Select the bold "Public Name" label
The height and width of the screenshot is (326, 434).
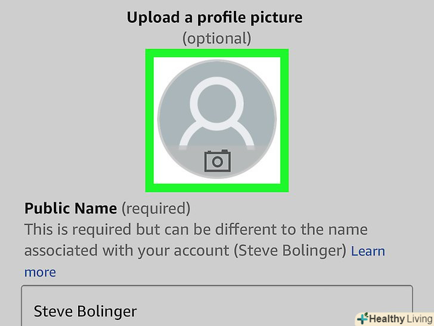coord(70,208)
